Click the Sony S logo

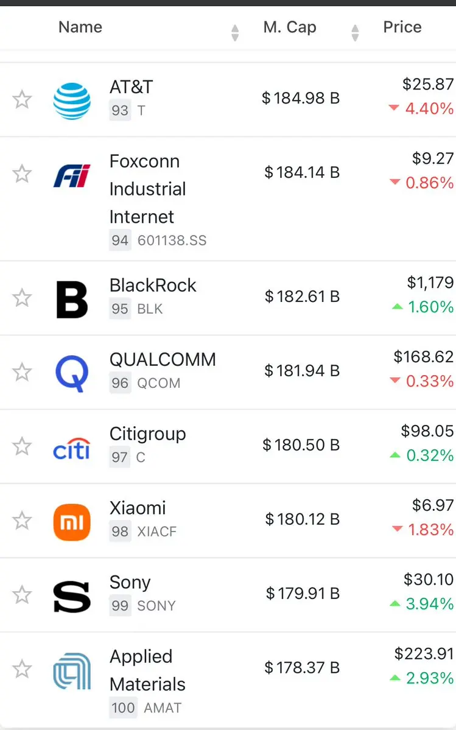click(72, 597)
